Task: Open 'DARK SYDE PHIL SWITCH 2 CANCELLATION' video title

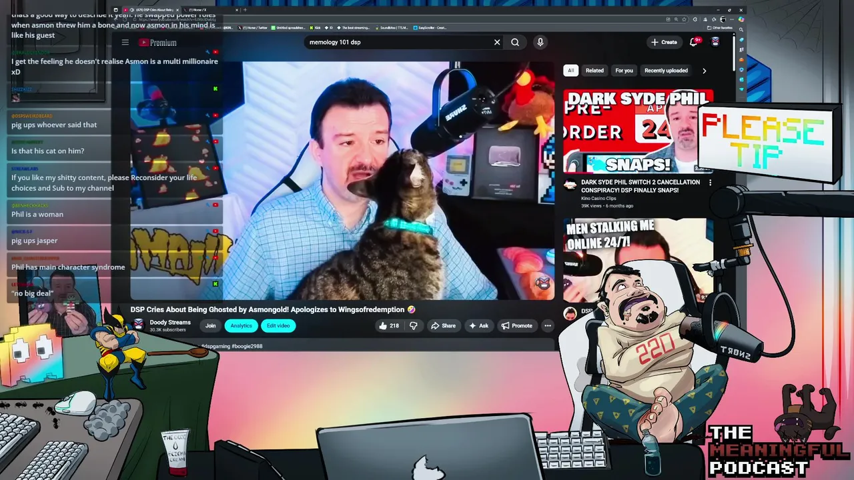Action: [x=640, y=186]
